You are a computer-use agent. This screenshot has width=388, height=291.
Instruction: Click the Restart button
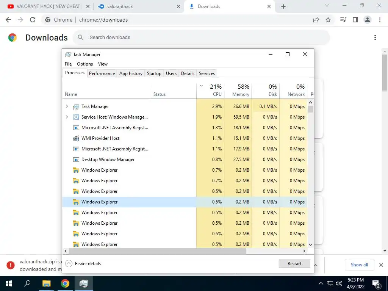click(x=294, y=264)
